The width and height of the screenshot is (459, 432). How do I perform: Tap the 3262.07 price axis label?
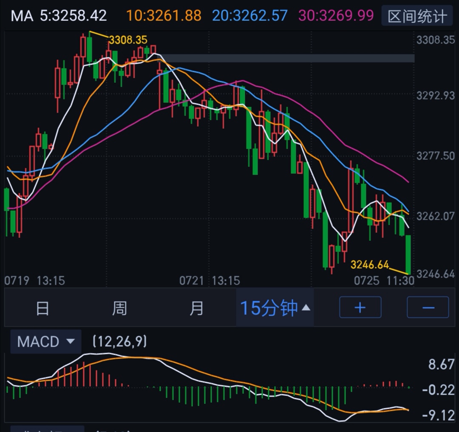[436, 216]
